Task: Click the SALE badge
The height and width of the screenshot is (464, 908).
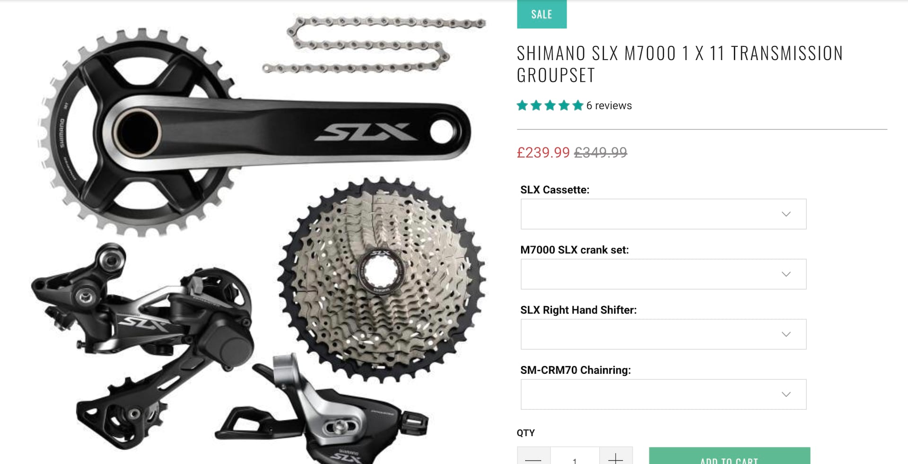Action: click(541, 14)
